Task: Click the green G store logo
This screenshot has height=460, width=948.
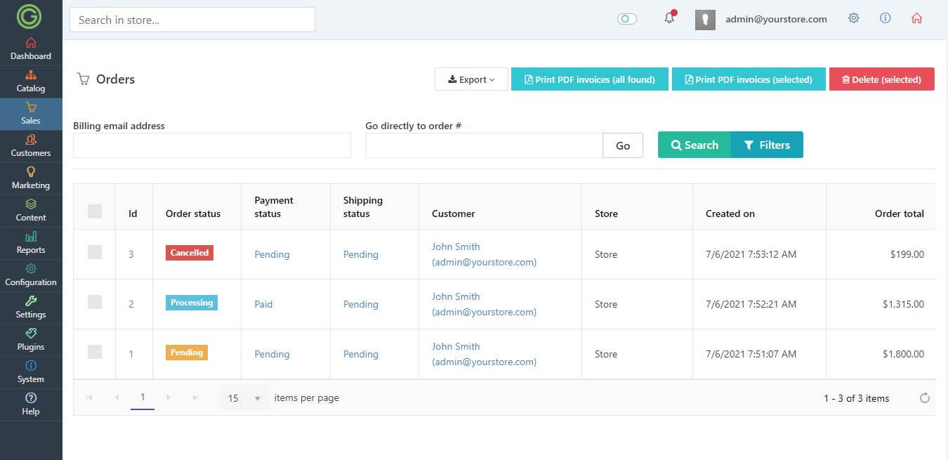Action: coord(30,16)
